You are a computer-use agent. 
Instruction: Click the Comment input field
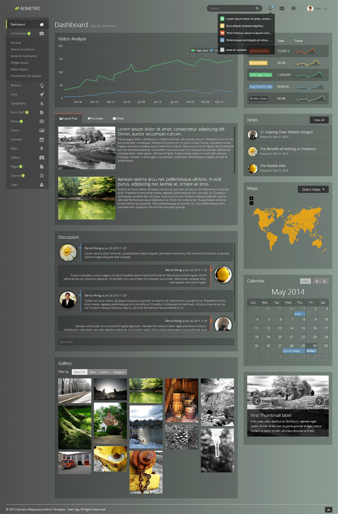click(146, 342)
